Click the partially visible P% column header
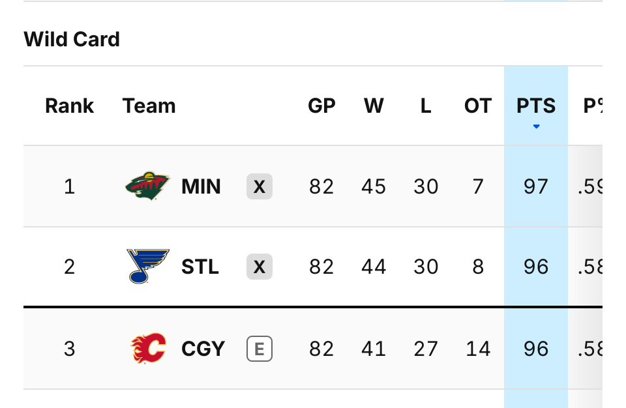Screen dimensions: 626x408 tap(593, 106)
